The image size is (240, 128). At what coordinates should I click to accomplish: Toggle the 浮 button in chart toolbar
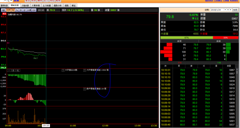tap(21, 10)
